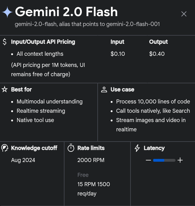Click the plus sign on latency bar
Image resolution: width=195 pixels, height=206 pixels.
180,160
